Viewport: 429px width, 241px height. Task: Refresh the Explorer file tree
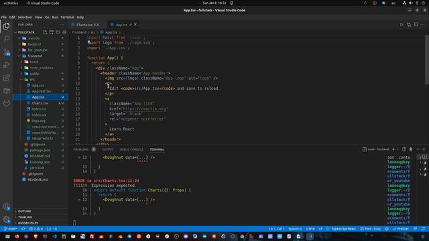(x=58, y=32)
